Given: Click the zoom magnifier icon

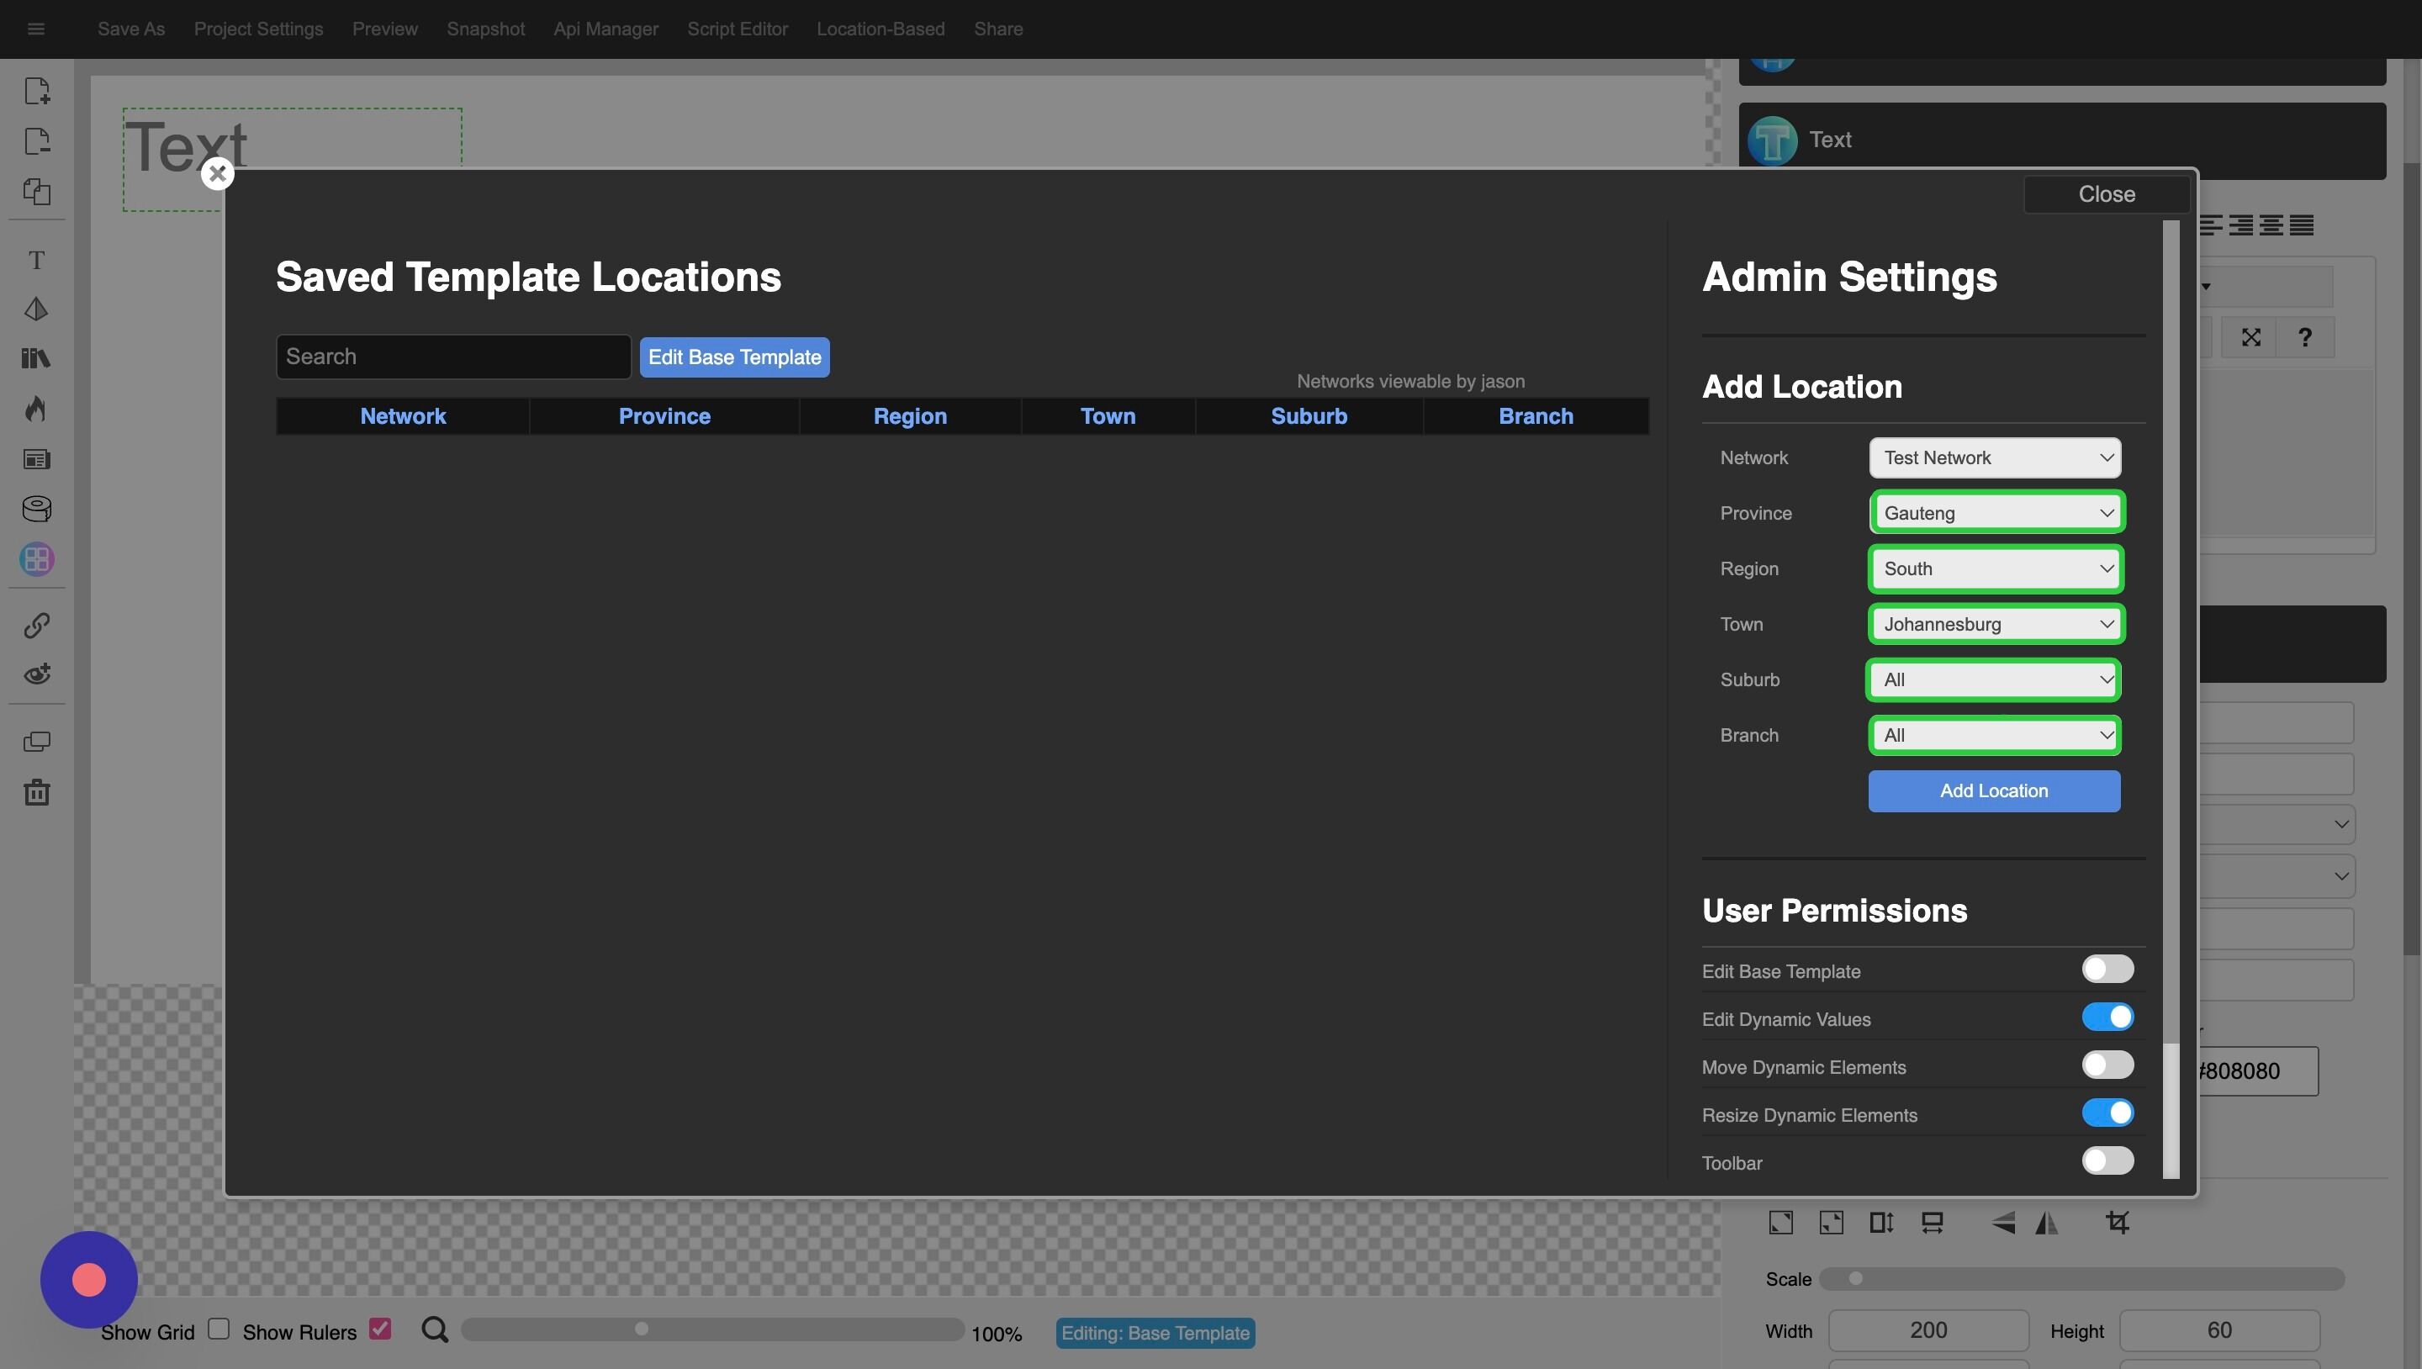Looking at the screenshot, I should click(435, 1329).
